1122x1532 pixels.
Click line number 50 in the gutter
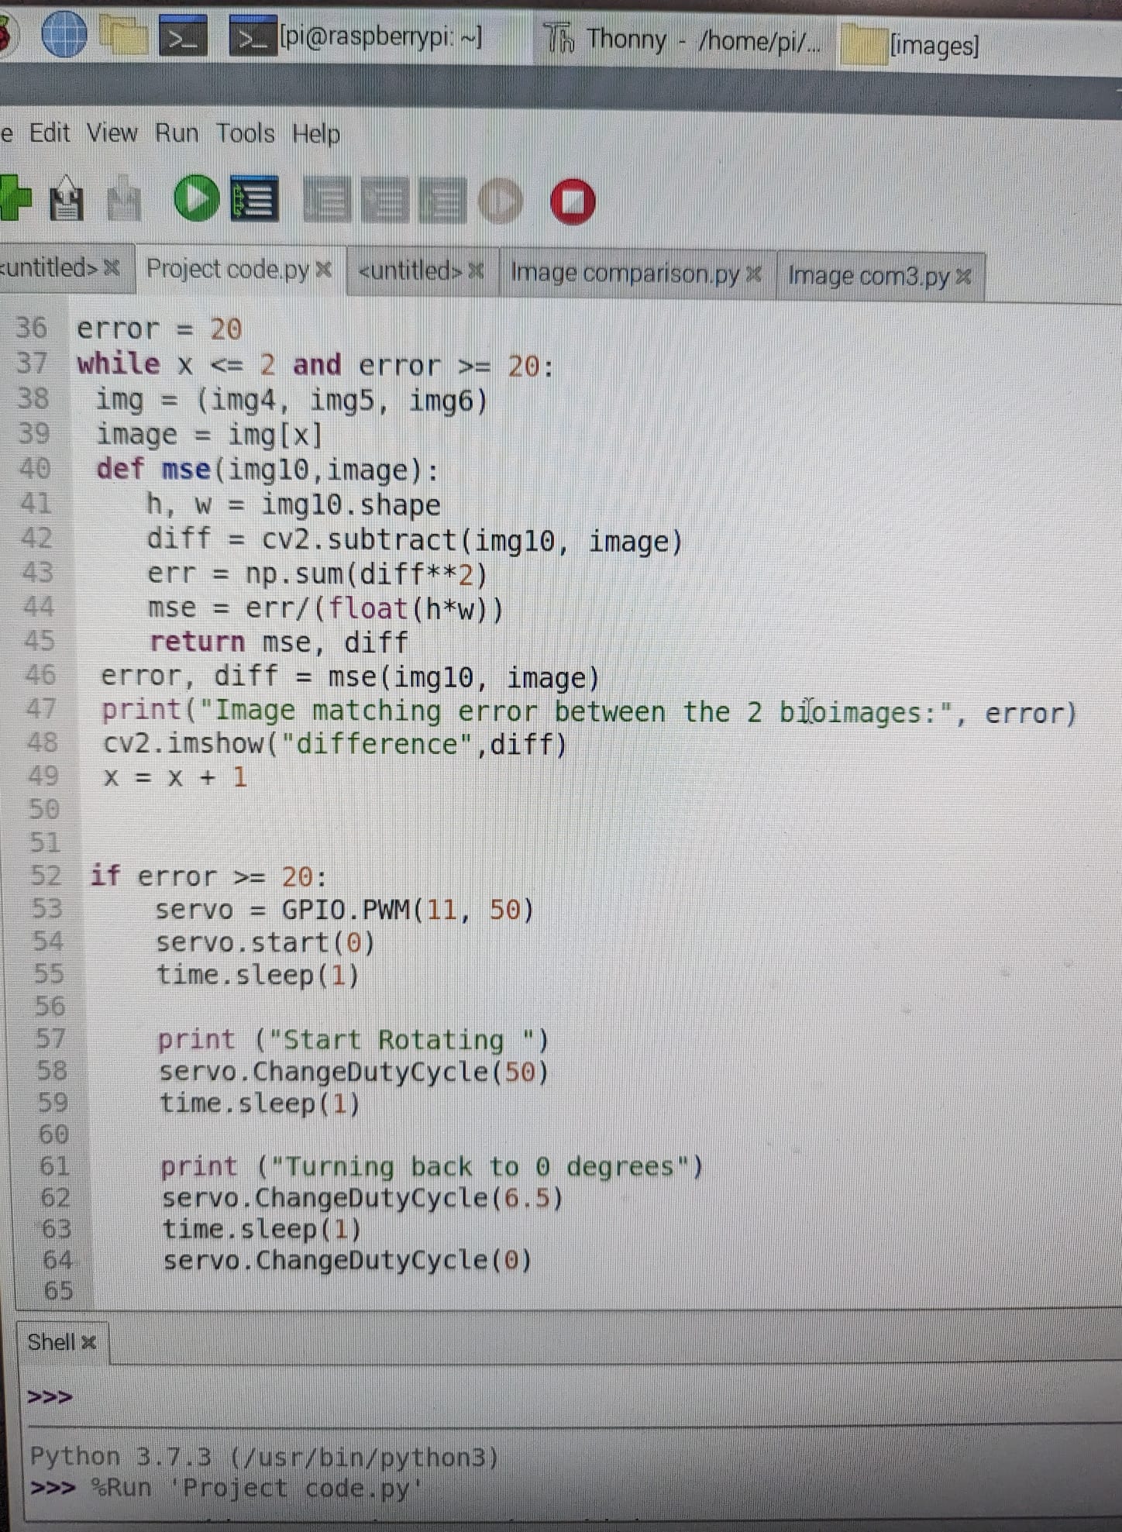(43, 810)
